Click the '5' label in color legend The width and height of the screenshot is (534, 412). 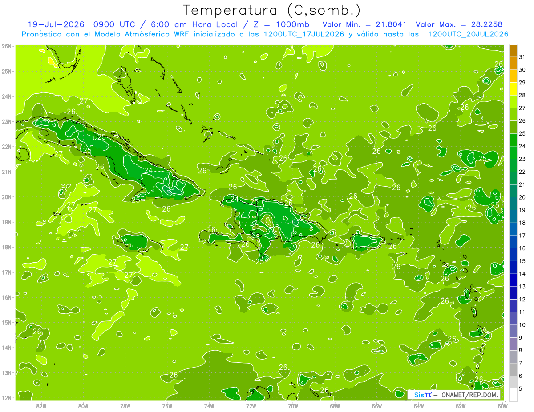520,388
